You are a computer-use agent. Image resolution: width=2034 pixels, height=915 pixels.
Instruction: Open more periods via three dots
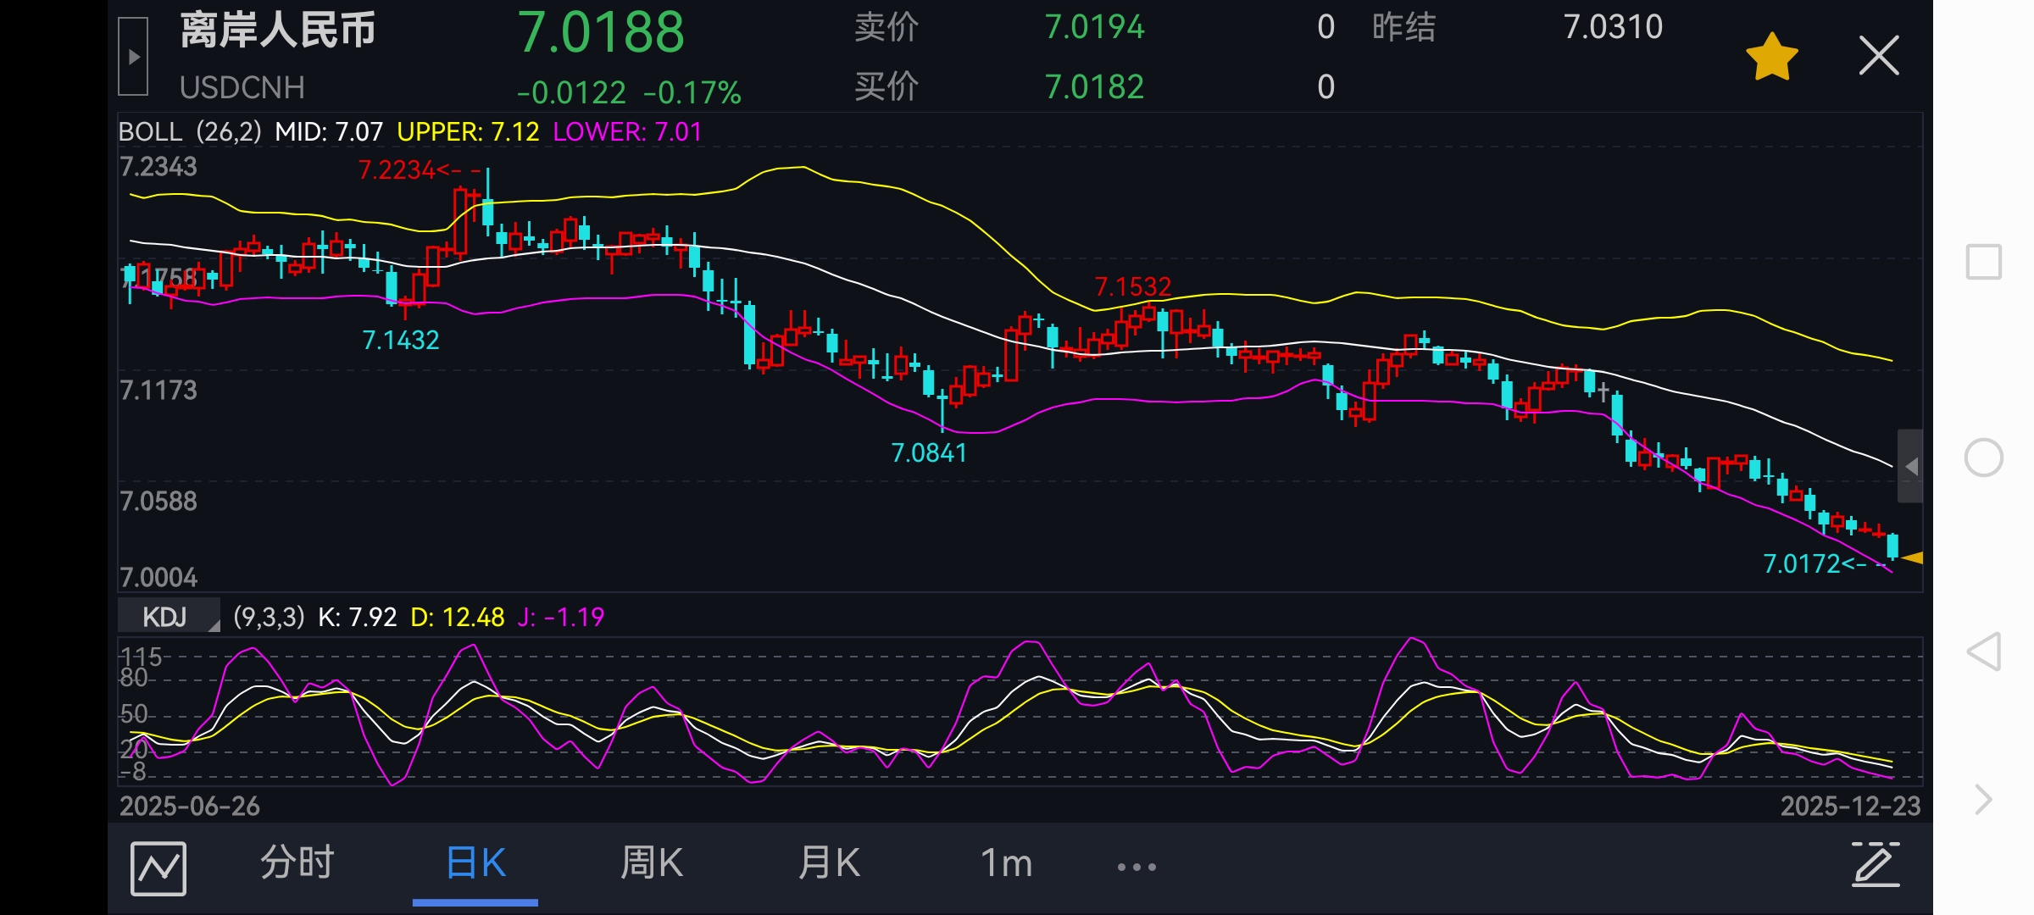pyautogui.click(x=1136, y=867)
